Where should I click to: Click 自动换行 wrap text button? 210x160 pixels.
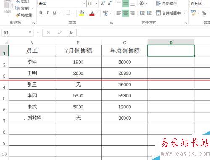(x=166, y=3)
